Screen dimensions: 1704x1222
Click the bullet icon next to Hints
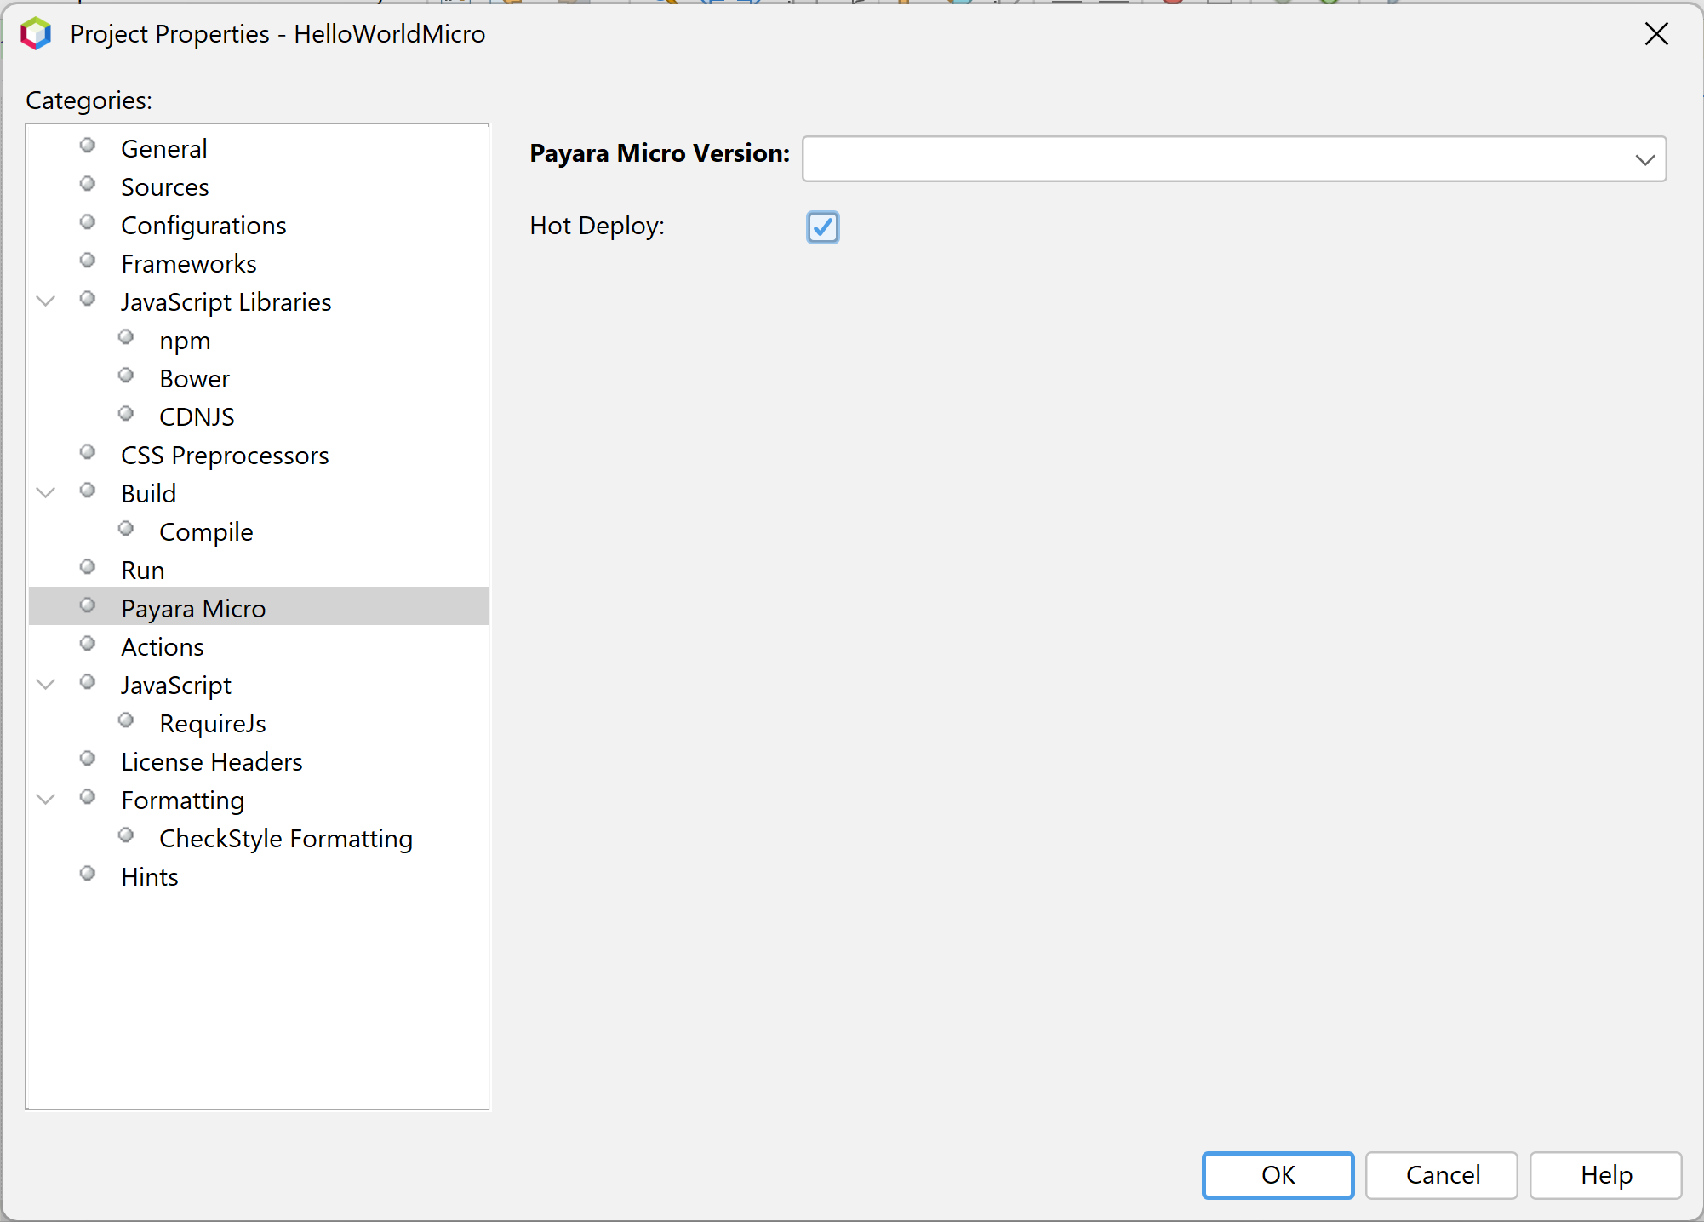point(87,874)
